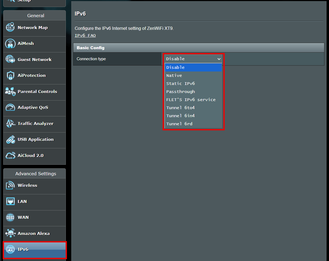This screenshot has height=261, width=329.
Task: Click the USB Application icon
Action: pos(10,140)
